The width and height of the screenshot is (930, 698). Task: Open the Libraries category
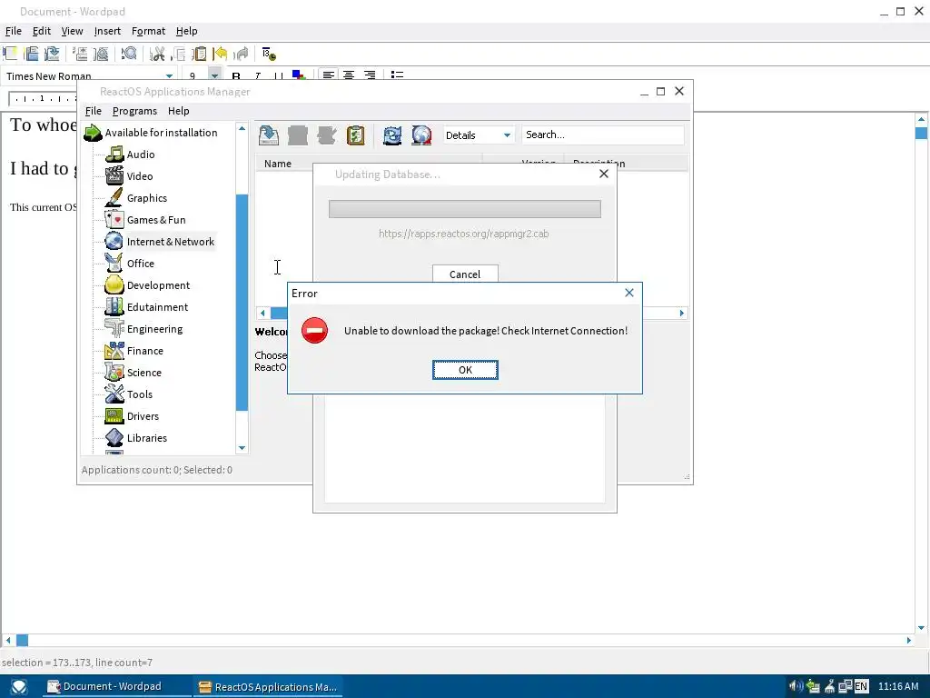coord(147,438)
